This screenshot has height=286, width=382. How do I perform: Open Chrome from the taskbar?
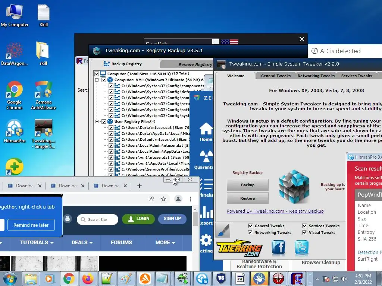tap(69, 279)
